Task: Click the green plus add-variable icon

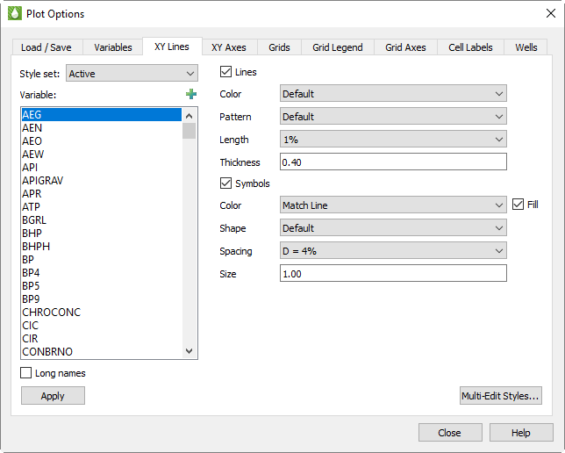Action: tap(191, 94)
